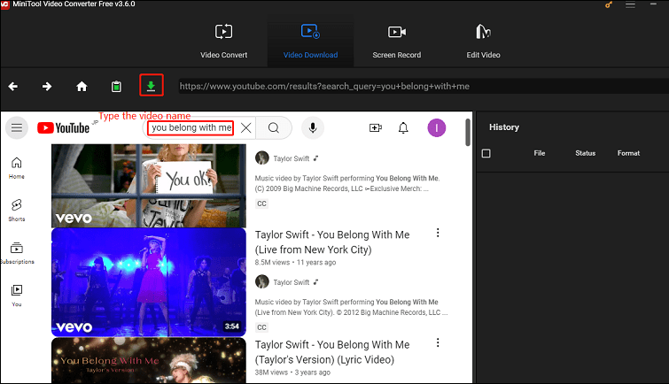Viewport: 669px width, 384px height.
Task: Click the YouTube page vertical scrollbar
Action: 468,133
